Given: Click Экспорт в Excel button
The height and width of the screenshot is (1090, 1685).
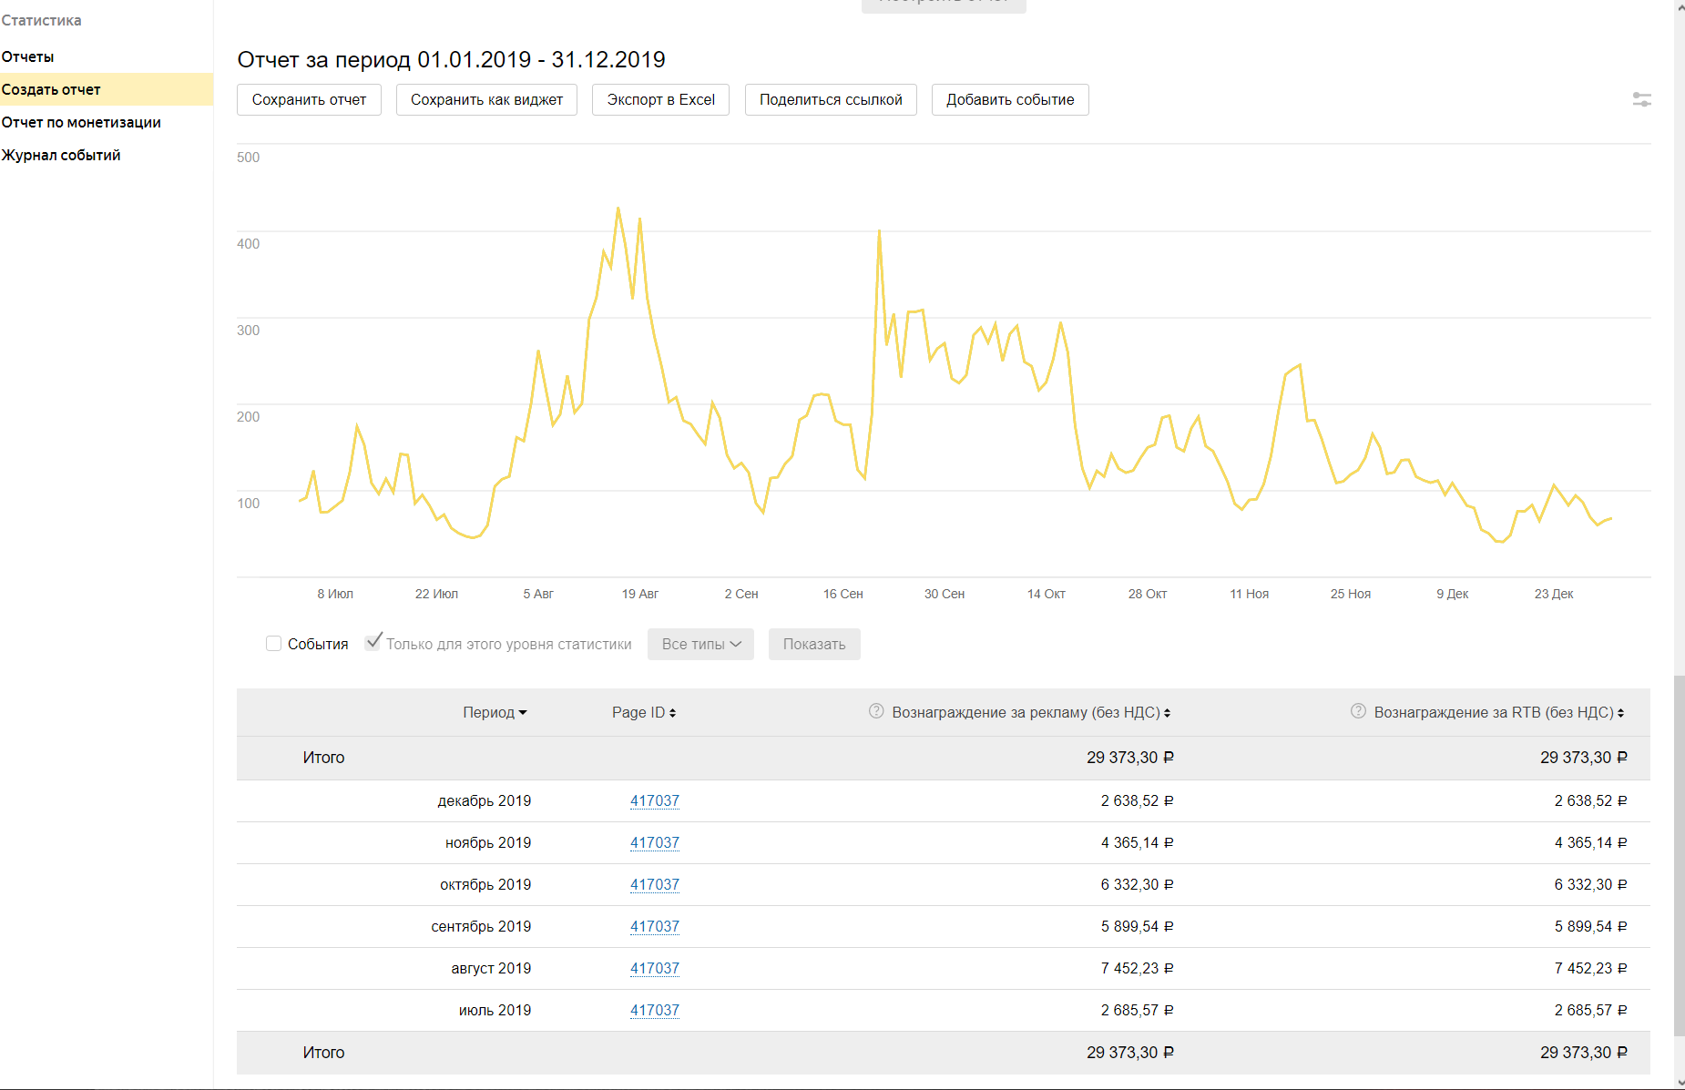Looking at the screenshot, I should coord(660,100).
